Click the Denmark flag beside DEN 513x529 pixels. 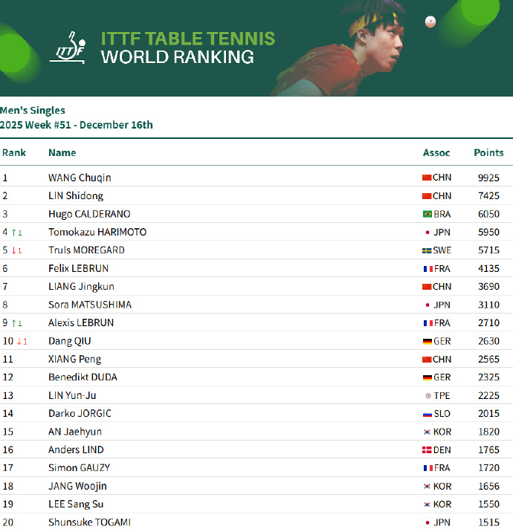pos(427,450)
